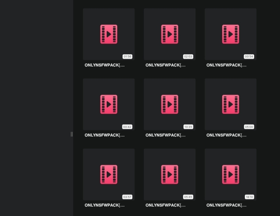
Task: Pick the 03:57 duration tag
Action: (127, 197)
